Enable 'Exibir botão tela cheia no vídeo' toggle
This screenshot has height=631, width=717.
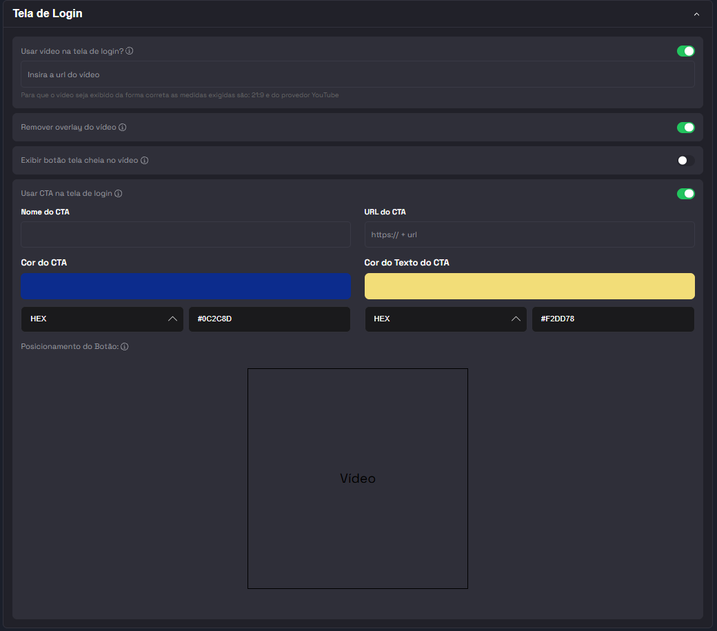(685, 161)
